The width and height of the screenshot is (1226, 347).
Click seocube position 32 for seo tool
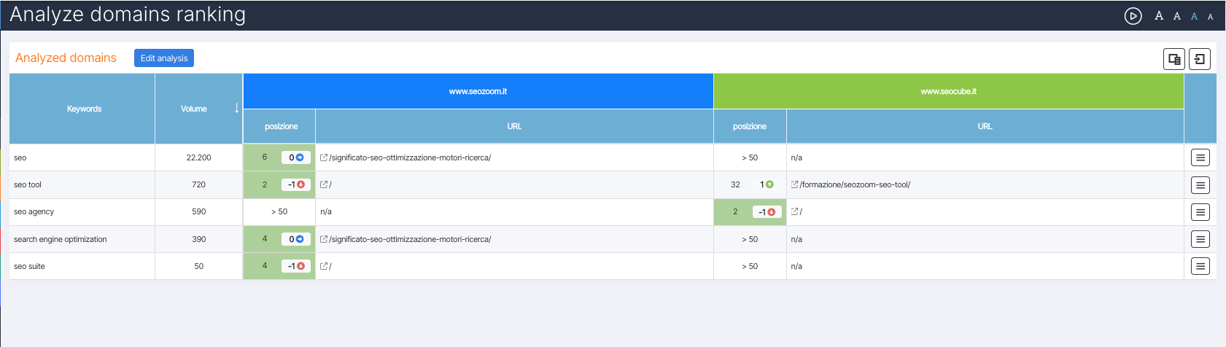coord(735,184)
